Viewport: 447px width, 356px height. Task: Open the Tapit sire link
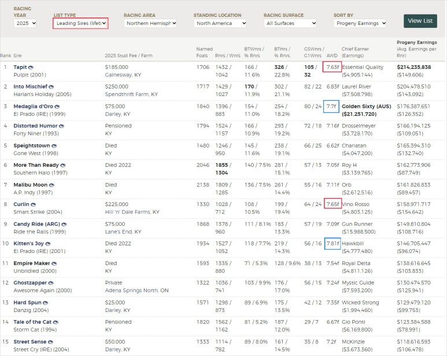click(x=20, y=67)
